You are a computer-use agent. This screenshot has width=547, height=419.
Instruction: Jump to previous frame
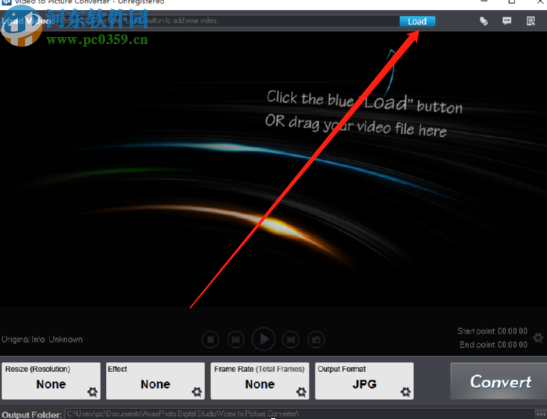pos(236,340)
